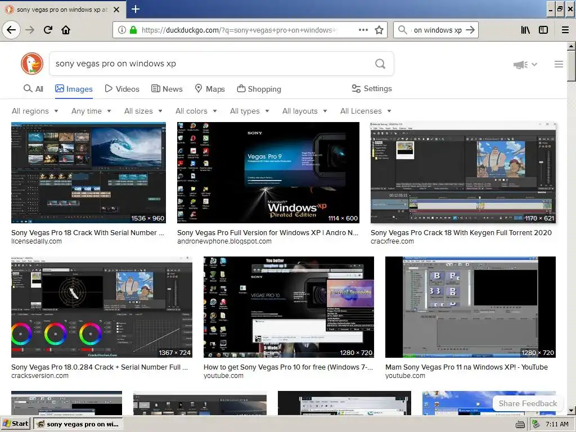Open the color wheels 1367 × 724 thumbnail
The image size is (576, 432).
[102, 307]
